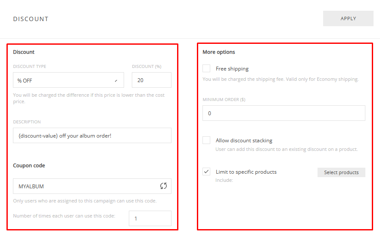Click the bold Discount section heading
Viewport: 380px width, 233px height.
(x=24, y=52)
